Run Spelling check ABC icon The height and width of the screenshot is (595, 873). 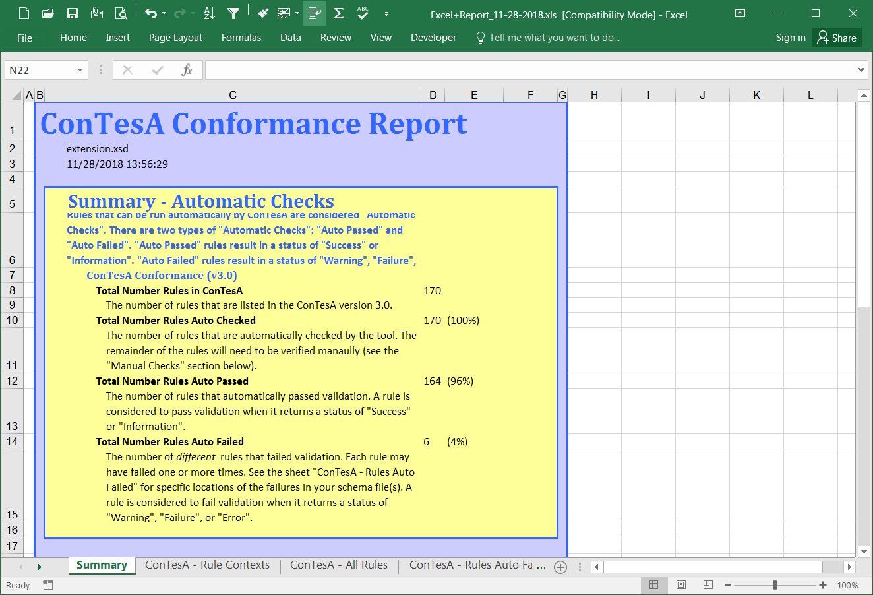point(363,13)
